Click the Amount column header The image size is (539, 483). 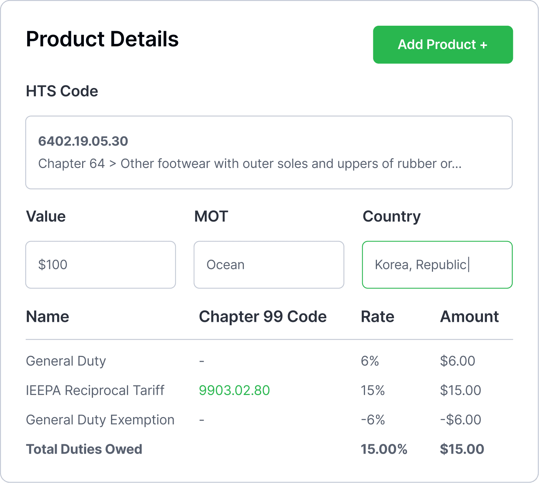coord(469,316)
